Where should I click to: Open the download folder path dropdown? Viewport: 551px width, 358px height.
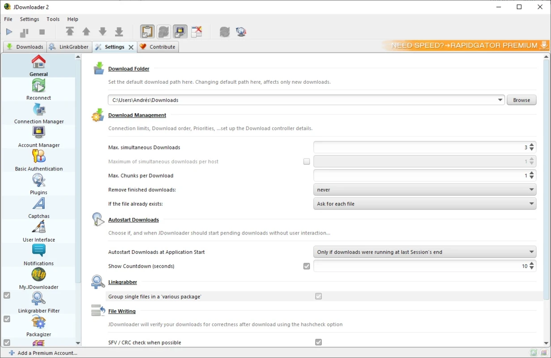(500, 100)
